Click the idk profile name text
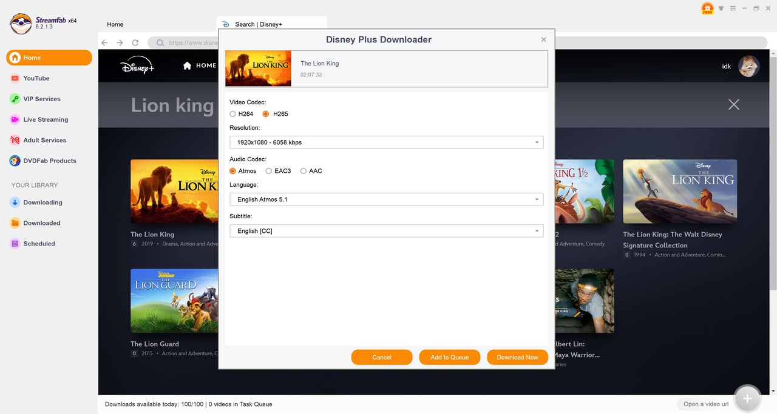777x414 pixels. click(x=727, y=66)
